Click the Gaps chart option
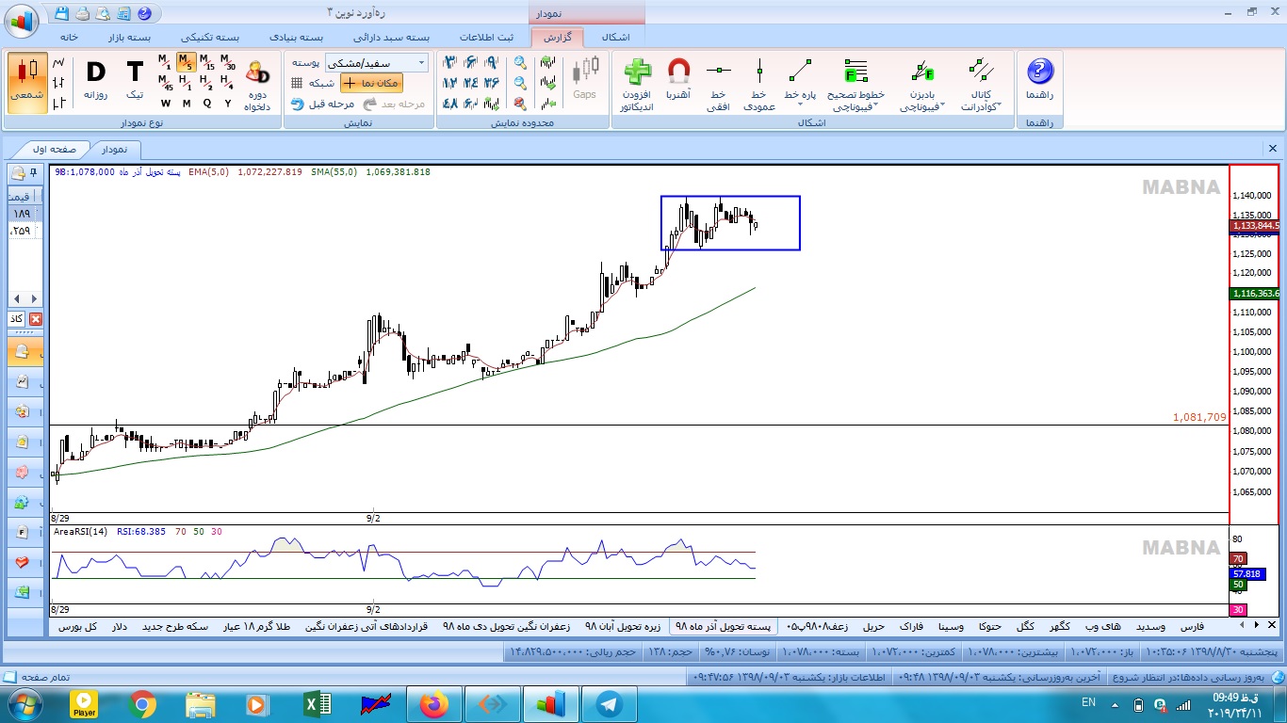 coord(585,79)
